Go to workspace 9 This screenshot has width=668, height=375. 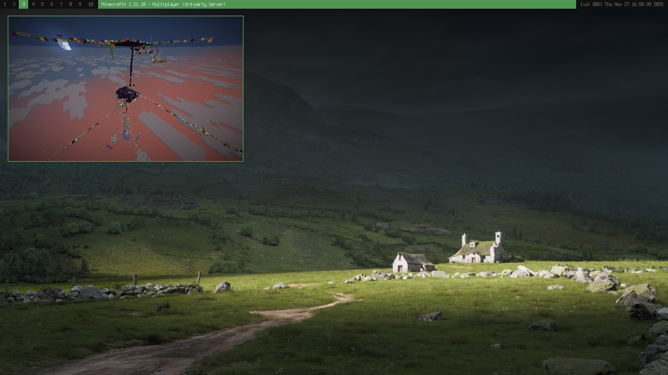(80, 4)
